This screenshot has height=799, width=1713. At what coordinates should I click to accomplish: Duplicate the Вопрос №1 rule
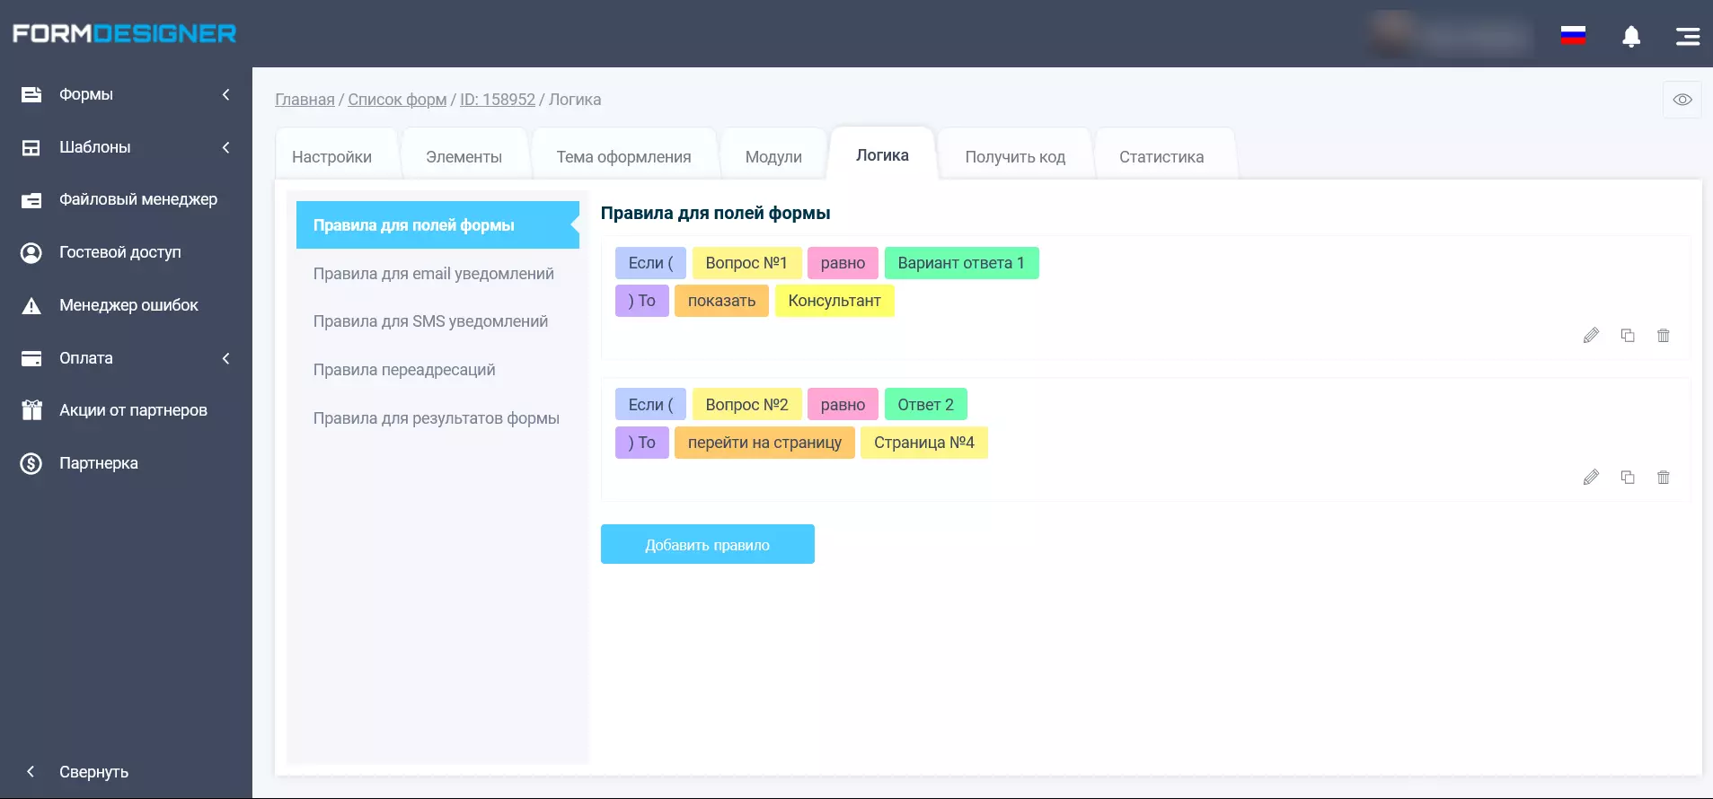1628,335
